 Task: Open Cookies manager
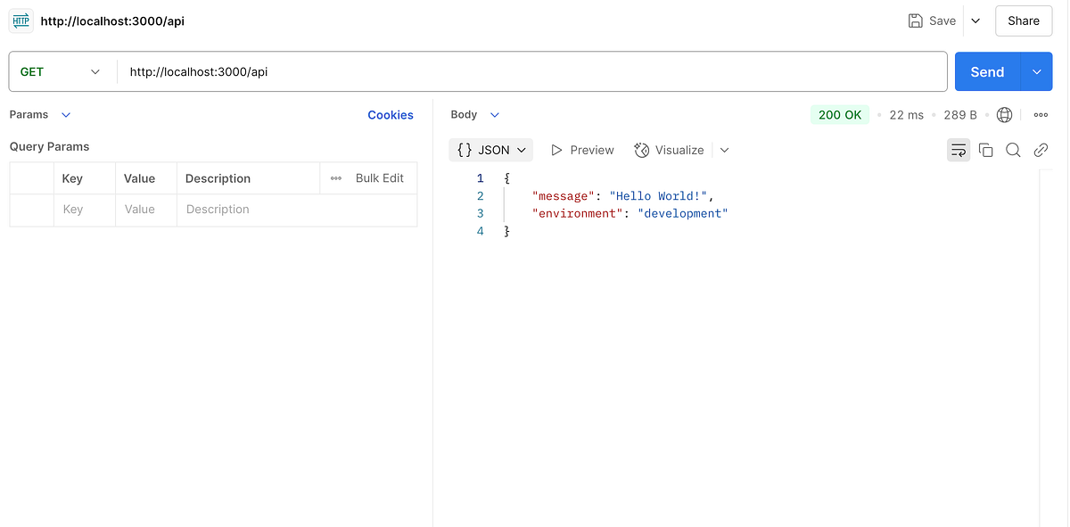391,114
